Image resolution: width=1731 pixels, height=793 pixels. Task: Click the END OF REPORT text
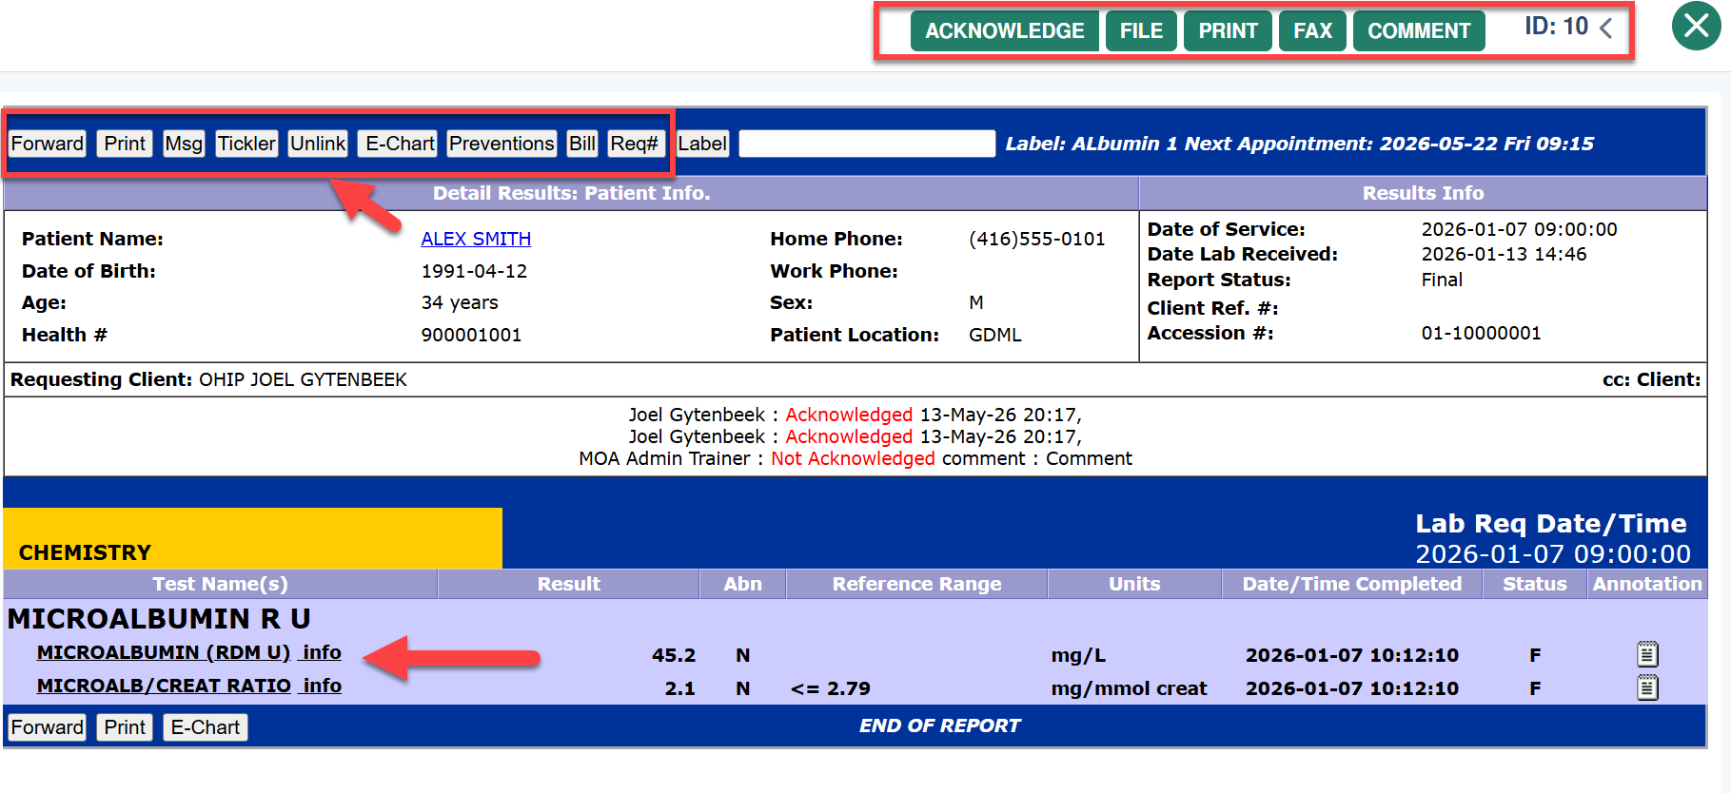pos(939,725)
